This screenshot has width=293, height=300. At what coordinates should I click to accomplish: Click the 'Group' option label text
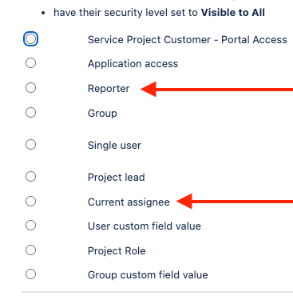click(x=102, y=114)
